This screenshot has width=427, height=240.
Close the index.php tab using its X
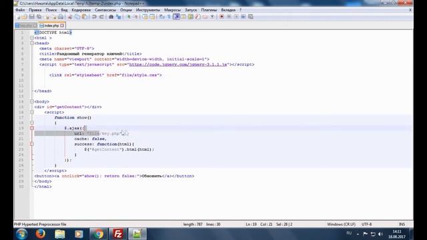coord(62,25)
